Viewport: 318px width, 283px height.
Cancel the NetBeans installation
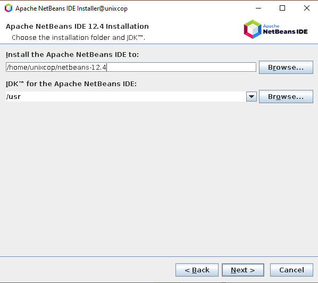[291, 270]
